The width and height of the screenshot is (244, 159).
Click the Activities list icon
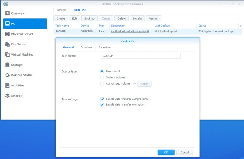(x=7, y=85)
